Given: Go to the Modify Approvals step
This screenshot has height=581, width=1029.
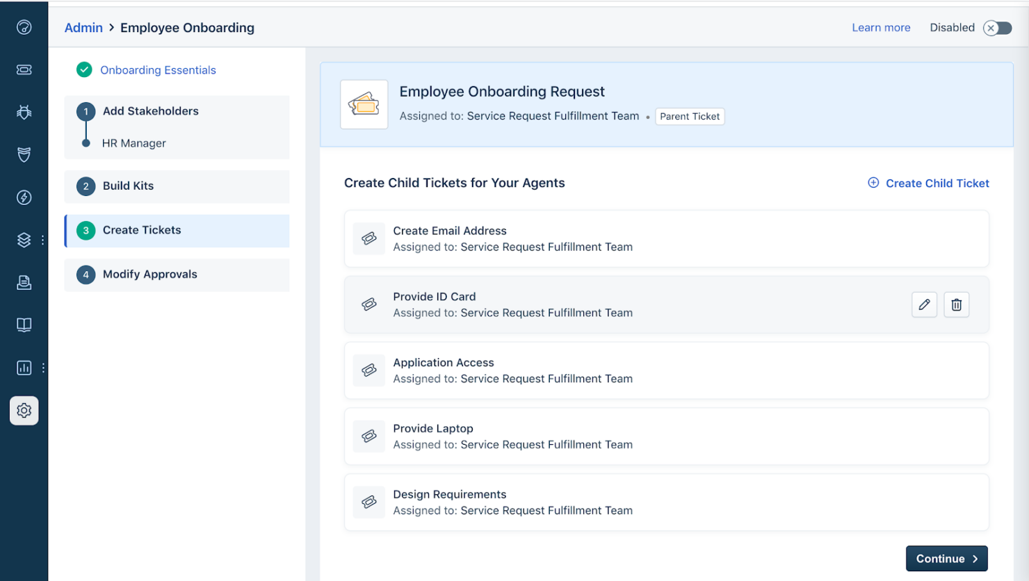Looking at the screenshot, I should click(177, 275).
